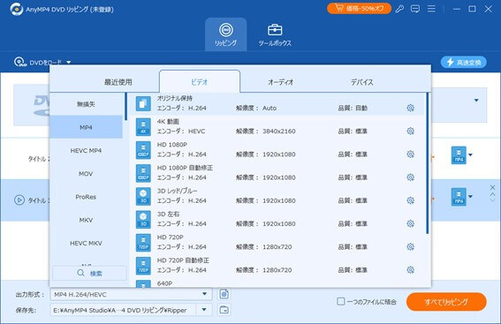Image resolution: width=501 pixels, height=324 pixels.
Task: Click the 価格-50%オフ cart button
Action: [359, 8]
